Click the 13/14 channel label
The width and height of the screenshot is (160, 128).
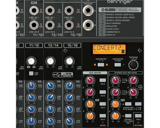coord(53,45)
